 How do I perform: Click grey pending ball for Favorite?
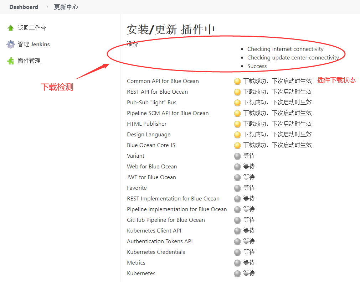(237, 188)
